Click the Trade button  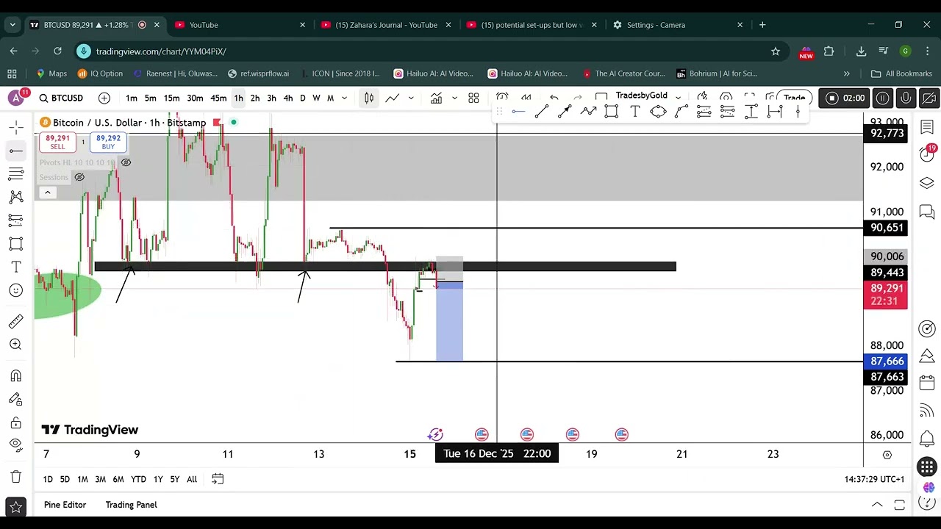[x=795, y=98]
